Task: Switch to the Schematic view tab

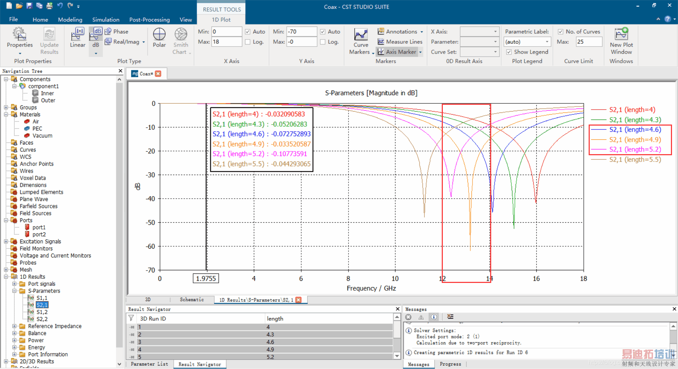Action: 191,300
